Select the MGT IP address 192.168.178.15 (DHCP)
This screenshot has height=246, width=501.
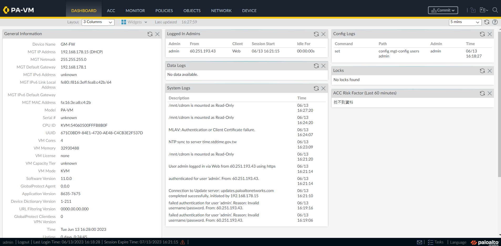(x=82, y=52)
